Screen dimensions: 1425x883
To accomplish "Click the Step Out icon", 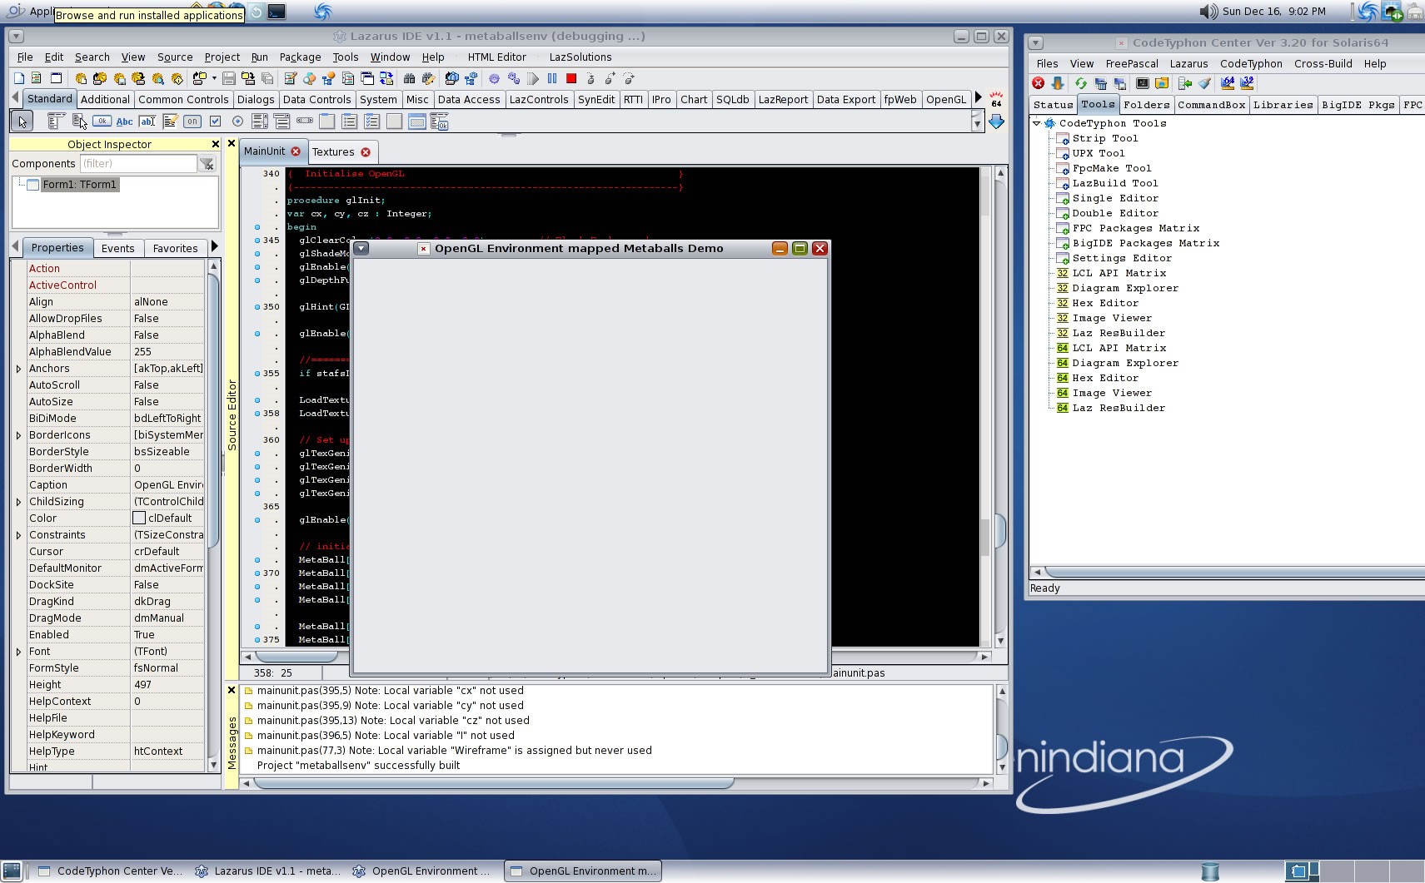I will click(629, 78).
